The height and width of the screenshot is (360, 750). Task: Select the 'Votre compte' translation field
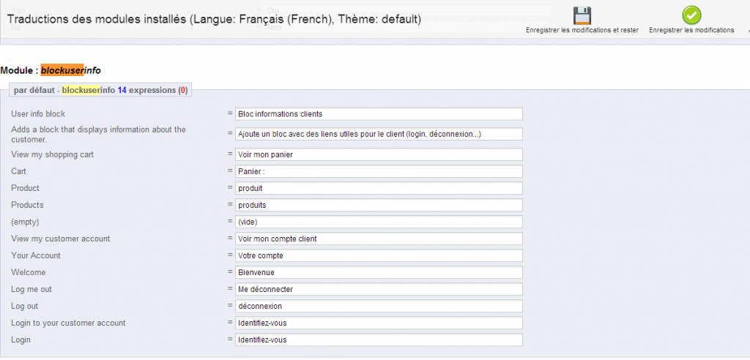[x=379, y=255]
